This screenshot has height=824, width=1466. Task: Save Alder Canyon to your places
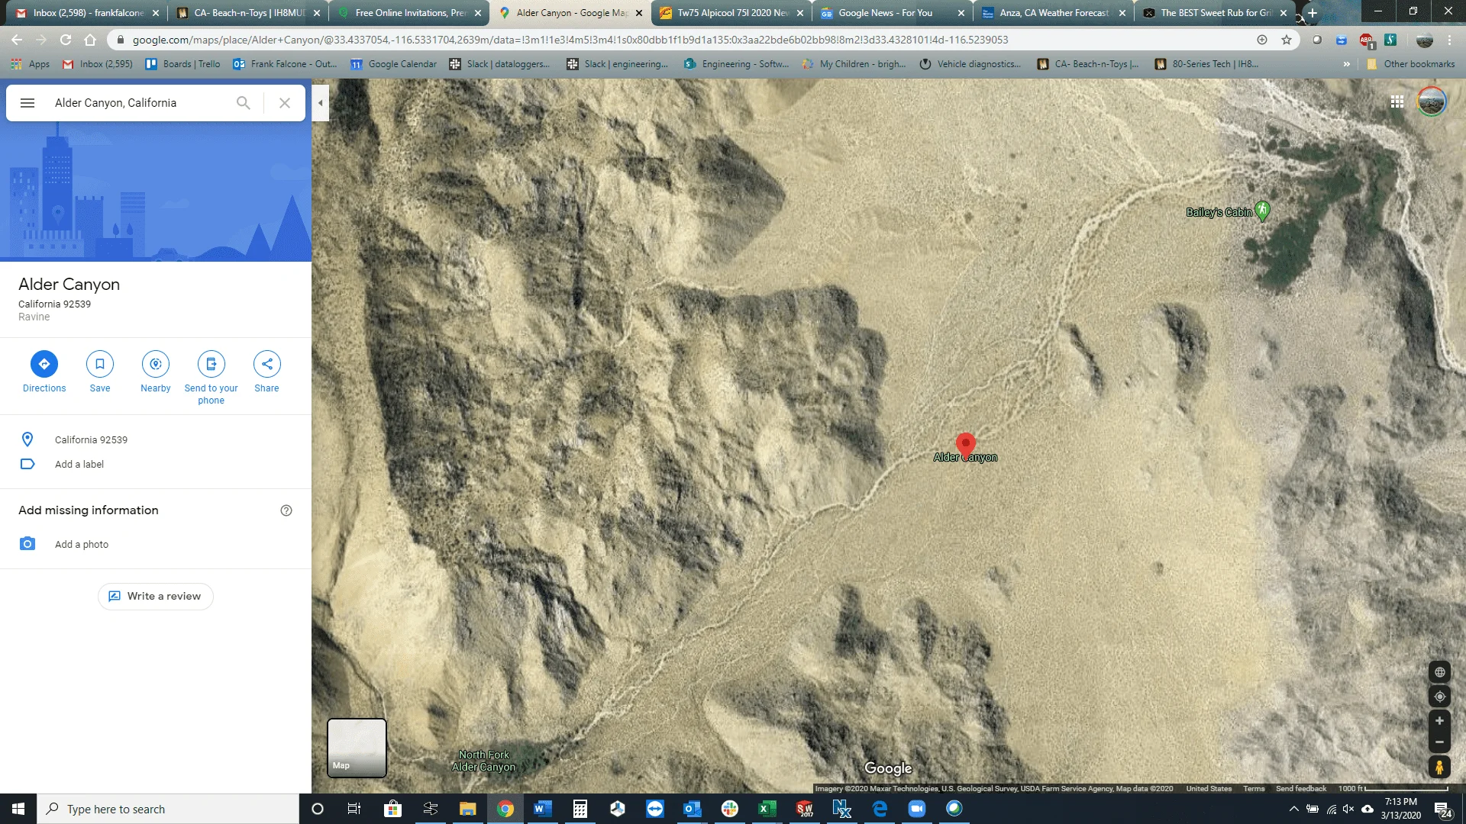tap(100, 364)
